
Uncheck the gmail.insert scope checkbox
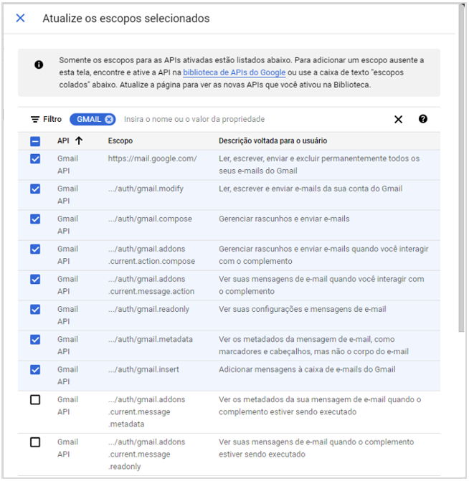[35, 370]
